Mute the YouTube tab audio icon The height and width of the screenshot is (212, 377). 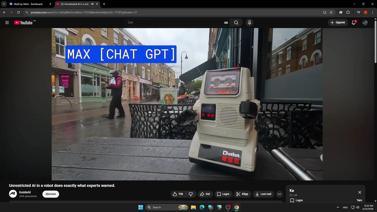click(x=92, y=4)
